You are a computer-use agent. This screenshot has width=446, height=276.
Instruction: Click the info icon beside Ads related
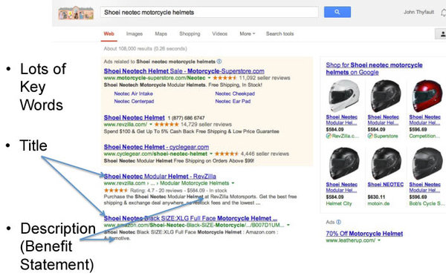coord(219,62)
